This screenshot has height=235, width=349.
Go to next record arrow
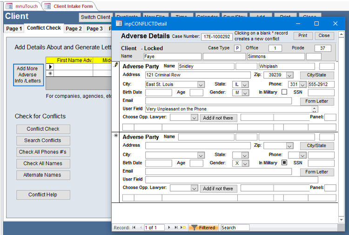(169, 228)
